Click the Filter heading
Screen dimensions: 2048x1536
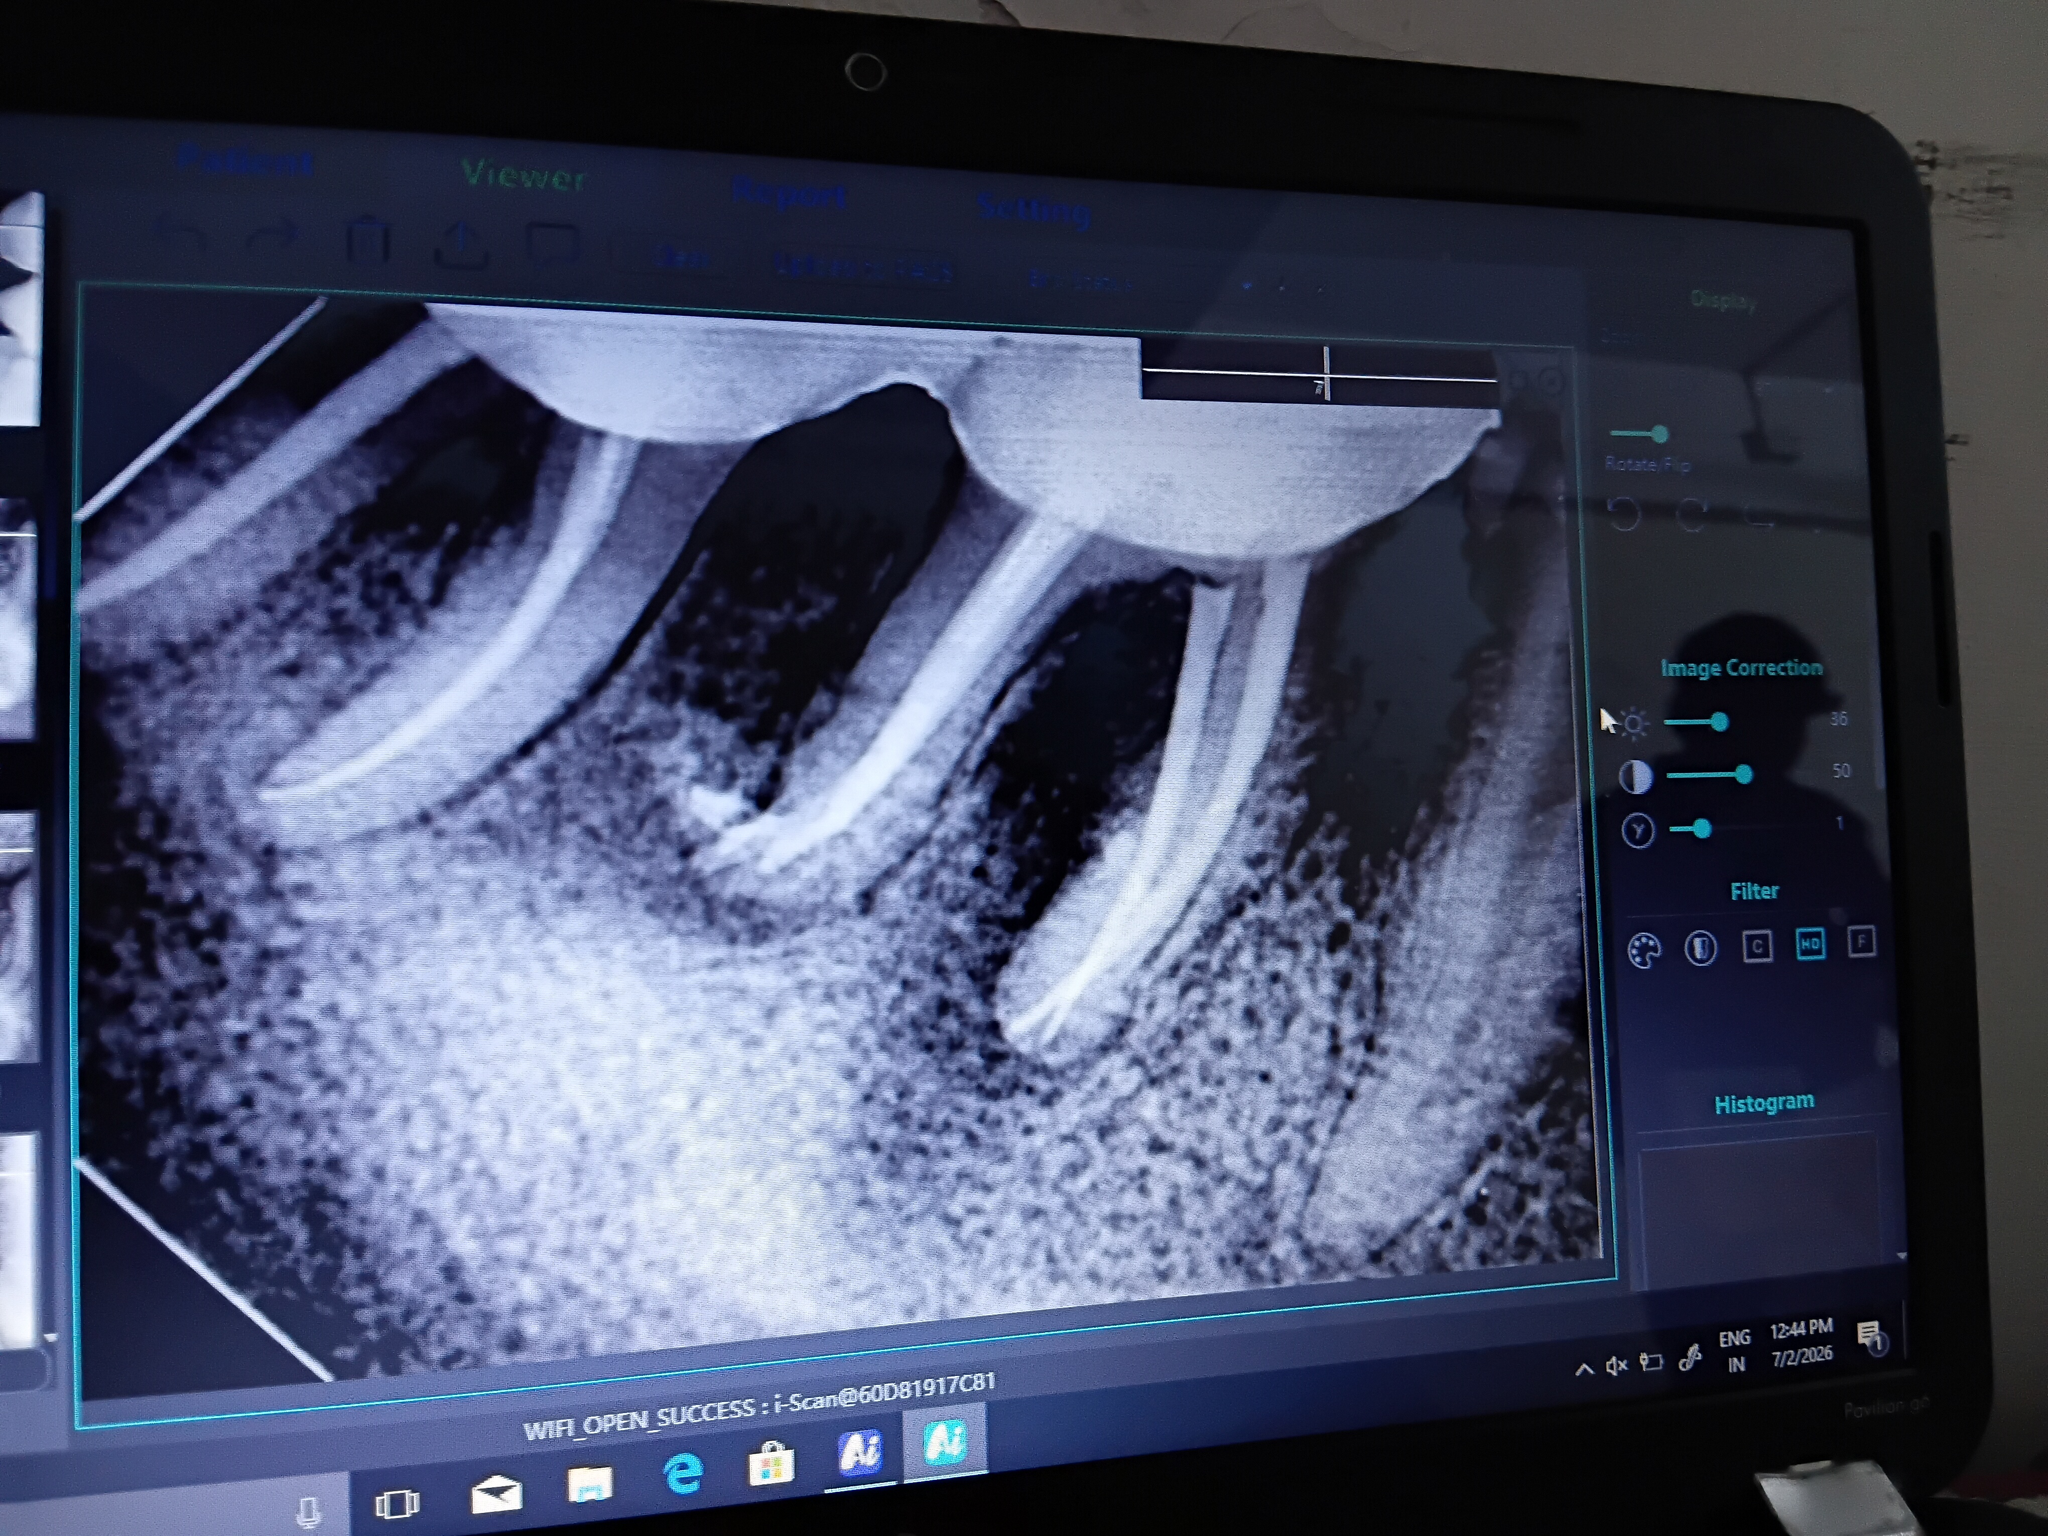coord(1754,890)
